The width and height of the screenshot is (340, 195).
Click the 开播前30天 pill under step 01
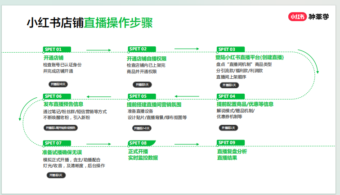58,84
